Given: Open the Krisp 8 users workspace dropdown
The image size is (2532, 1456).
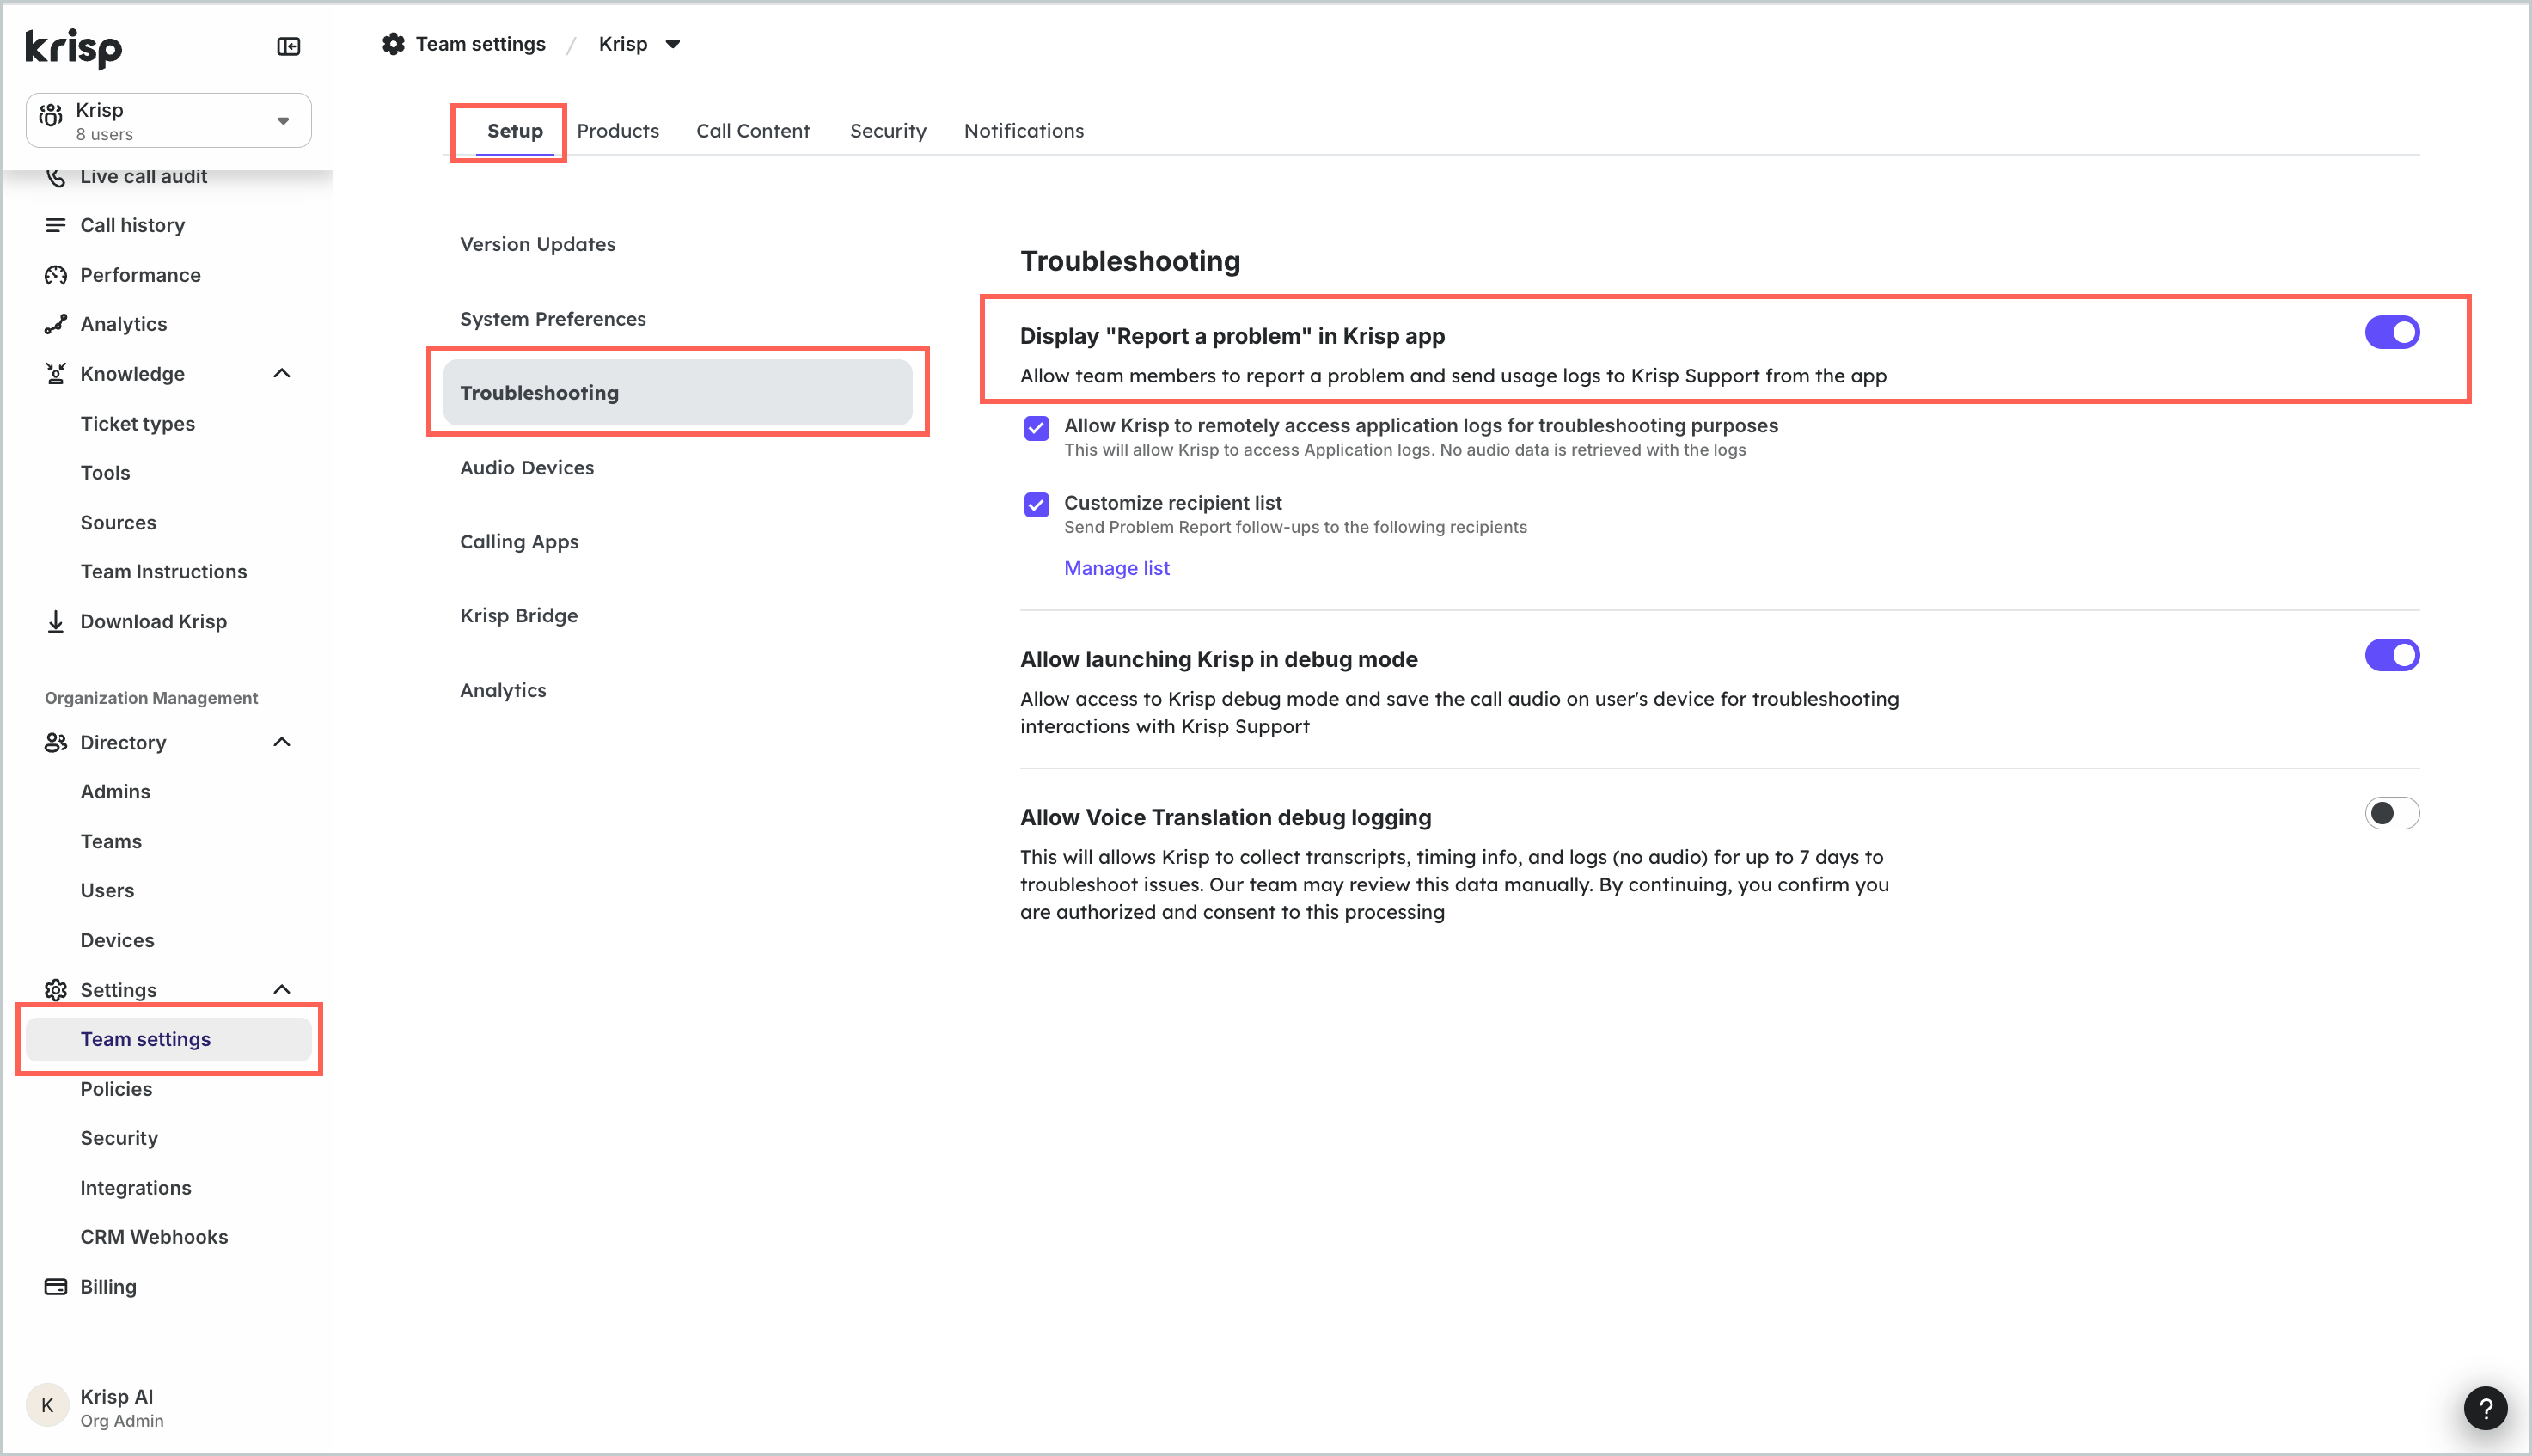Looking at the screenshot, I should click(168, 120).
